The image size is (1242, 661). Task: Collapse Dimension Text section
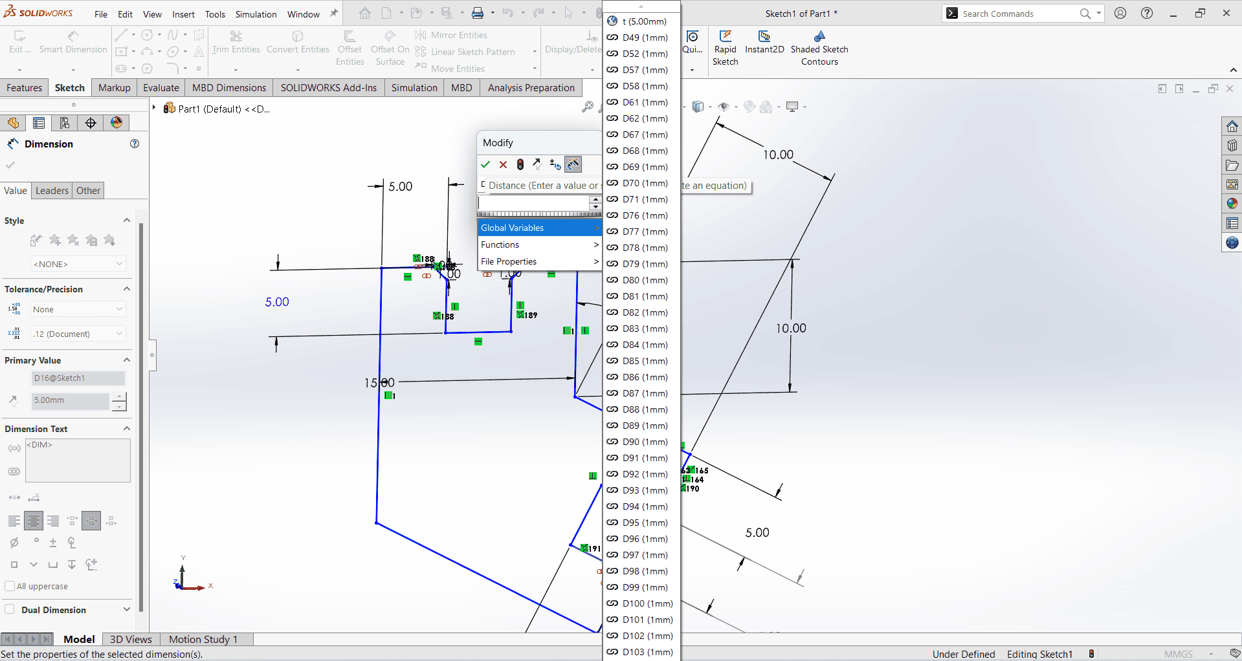(x=127, y=429)
